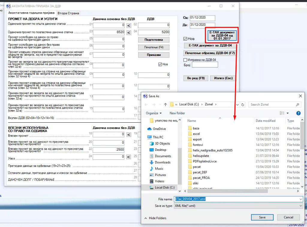Open Music in the navigation pane
Viewport: 307px width, 227px height.
[x=159, y=169]
